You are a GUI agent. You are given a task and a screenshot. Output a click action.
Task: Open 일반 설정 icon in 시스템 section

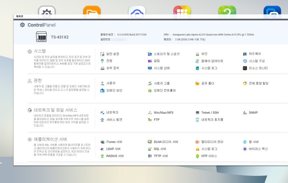102,54
